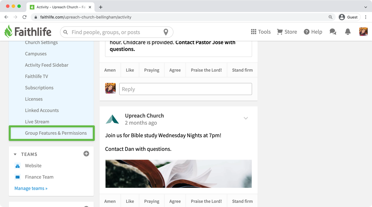Click the Website team icon
The image size is (372, 207).
(x=18, y=166)
